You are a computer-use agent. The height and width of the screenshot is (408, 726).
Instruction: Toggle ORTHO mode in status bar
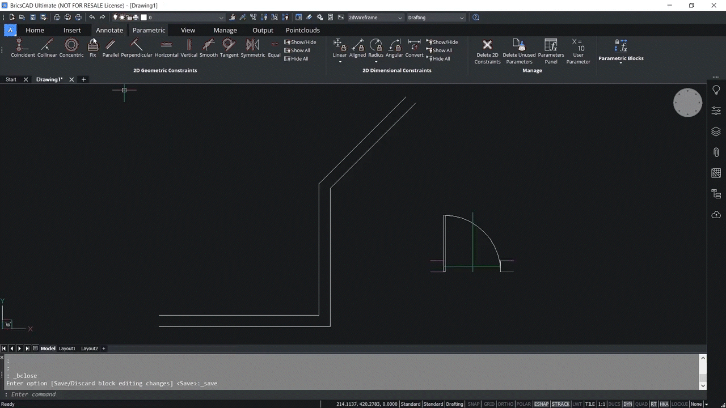505,404
